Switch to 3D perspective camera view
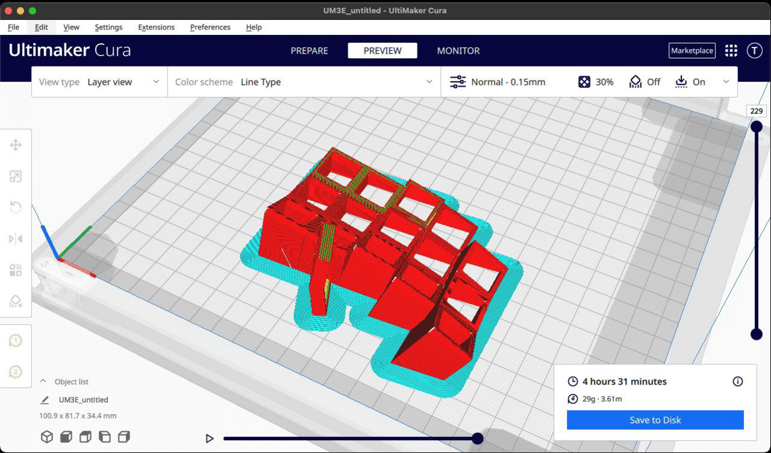771x453 pixels. point(47,437)
